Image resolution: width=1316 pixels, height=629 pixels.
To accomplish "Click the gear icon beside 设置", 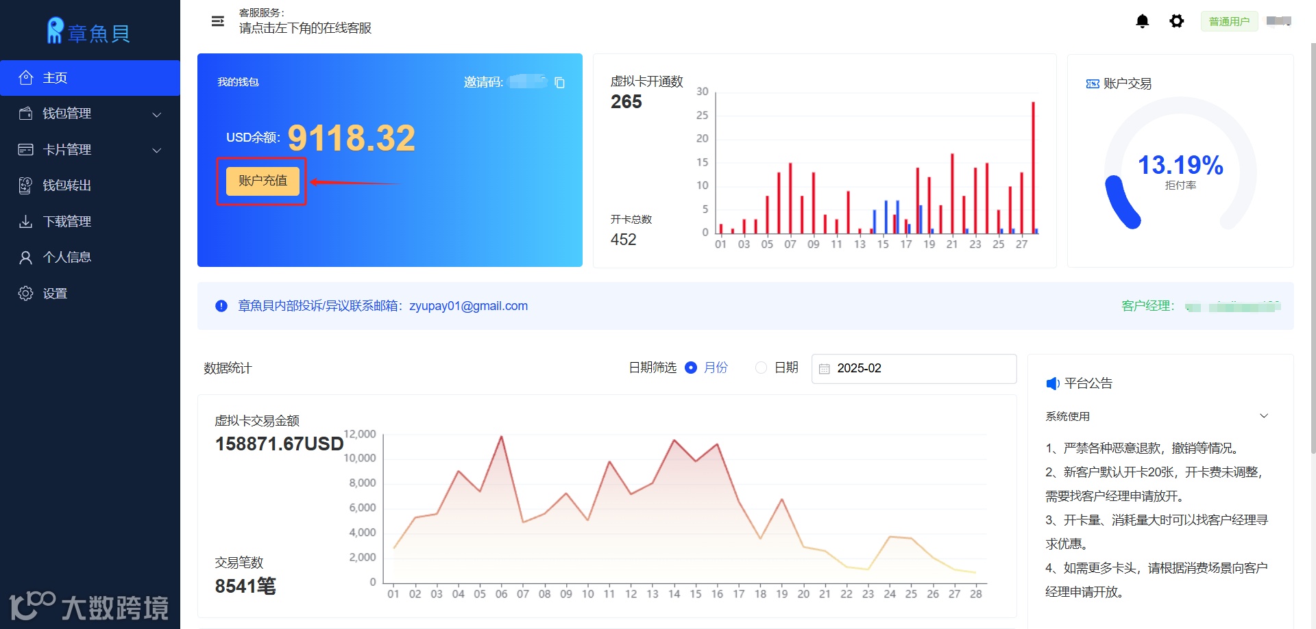I will [26, 293].
